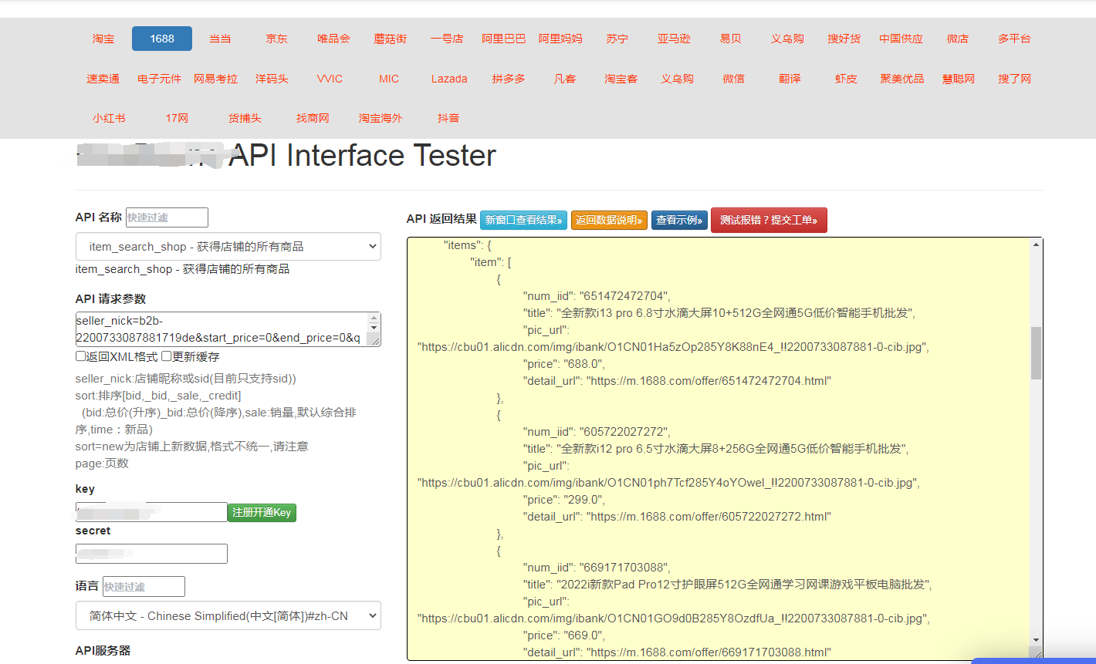Select the VVIC tab
Viewport: 1096px width, 664px height.
coord(330,79)
